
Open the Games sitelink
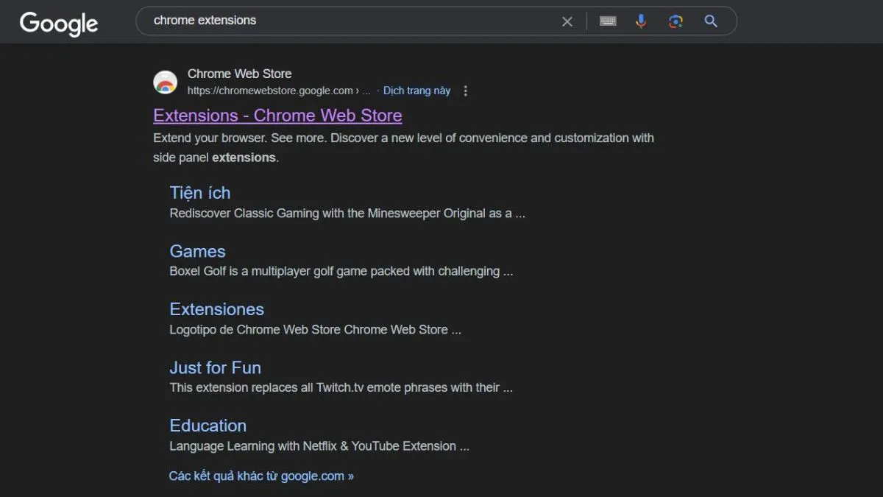197,251
